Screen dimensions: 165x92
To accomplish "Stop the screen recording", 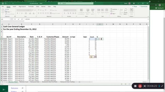I will [135, 86].
